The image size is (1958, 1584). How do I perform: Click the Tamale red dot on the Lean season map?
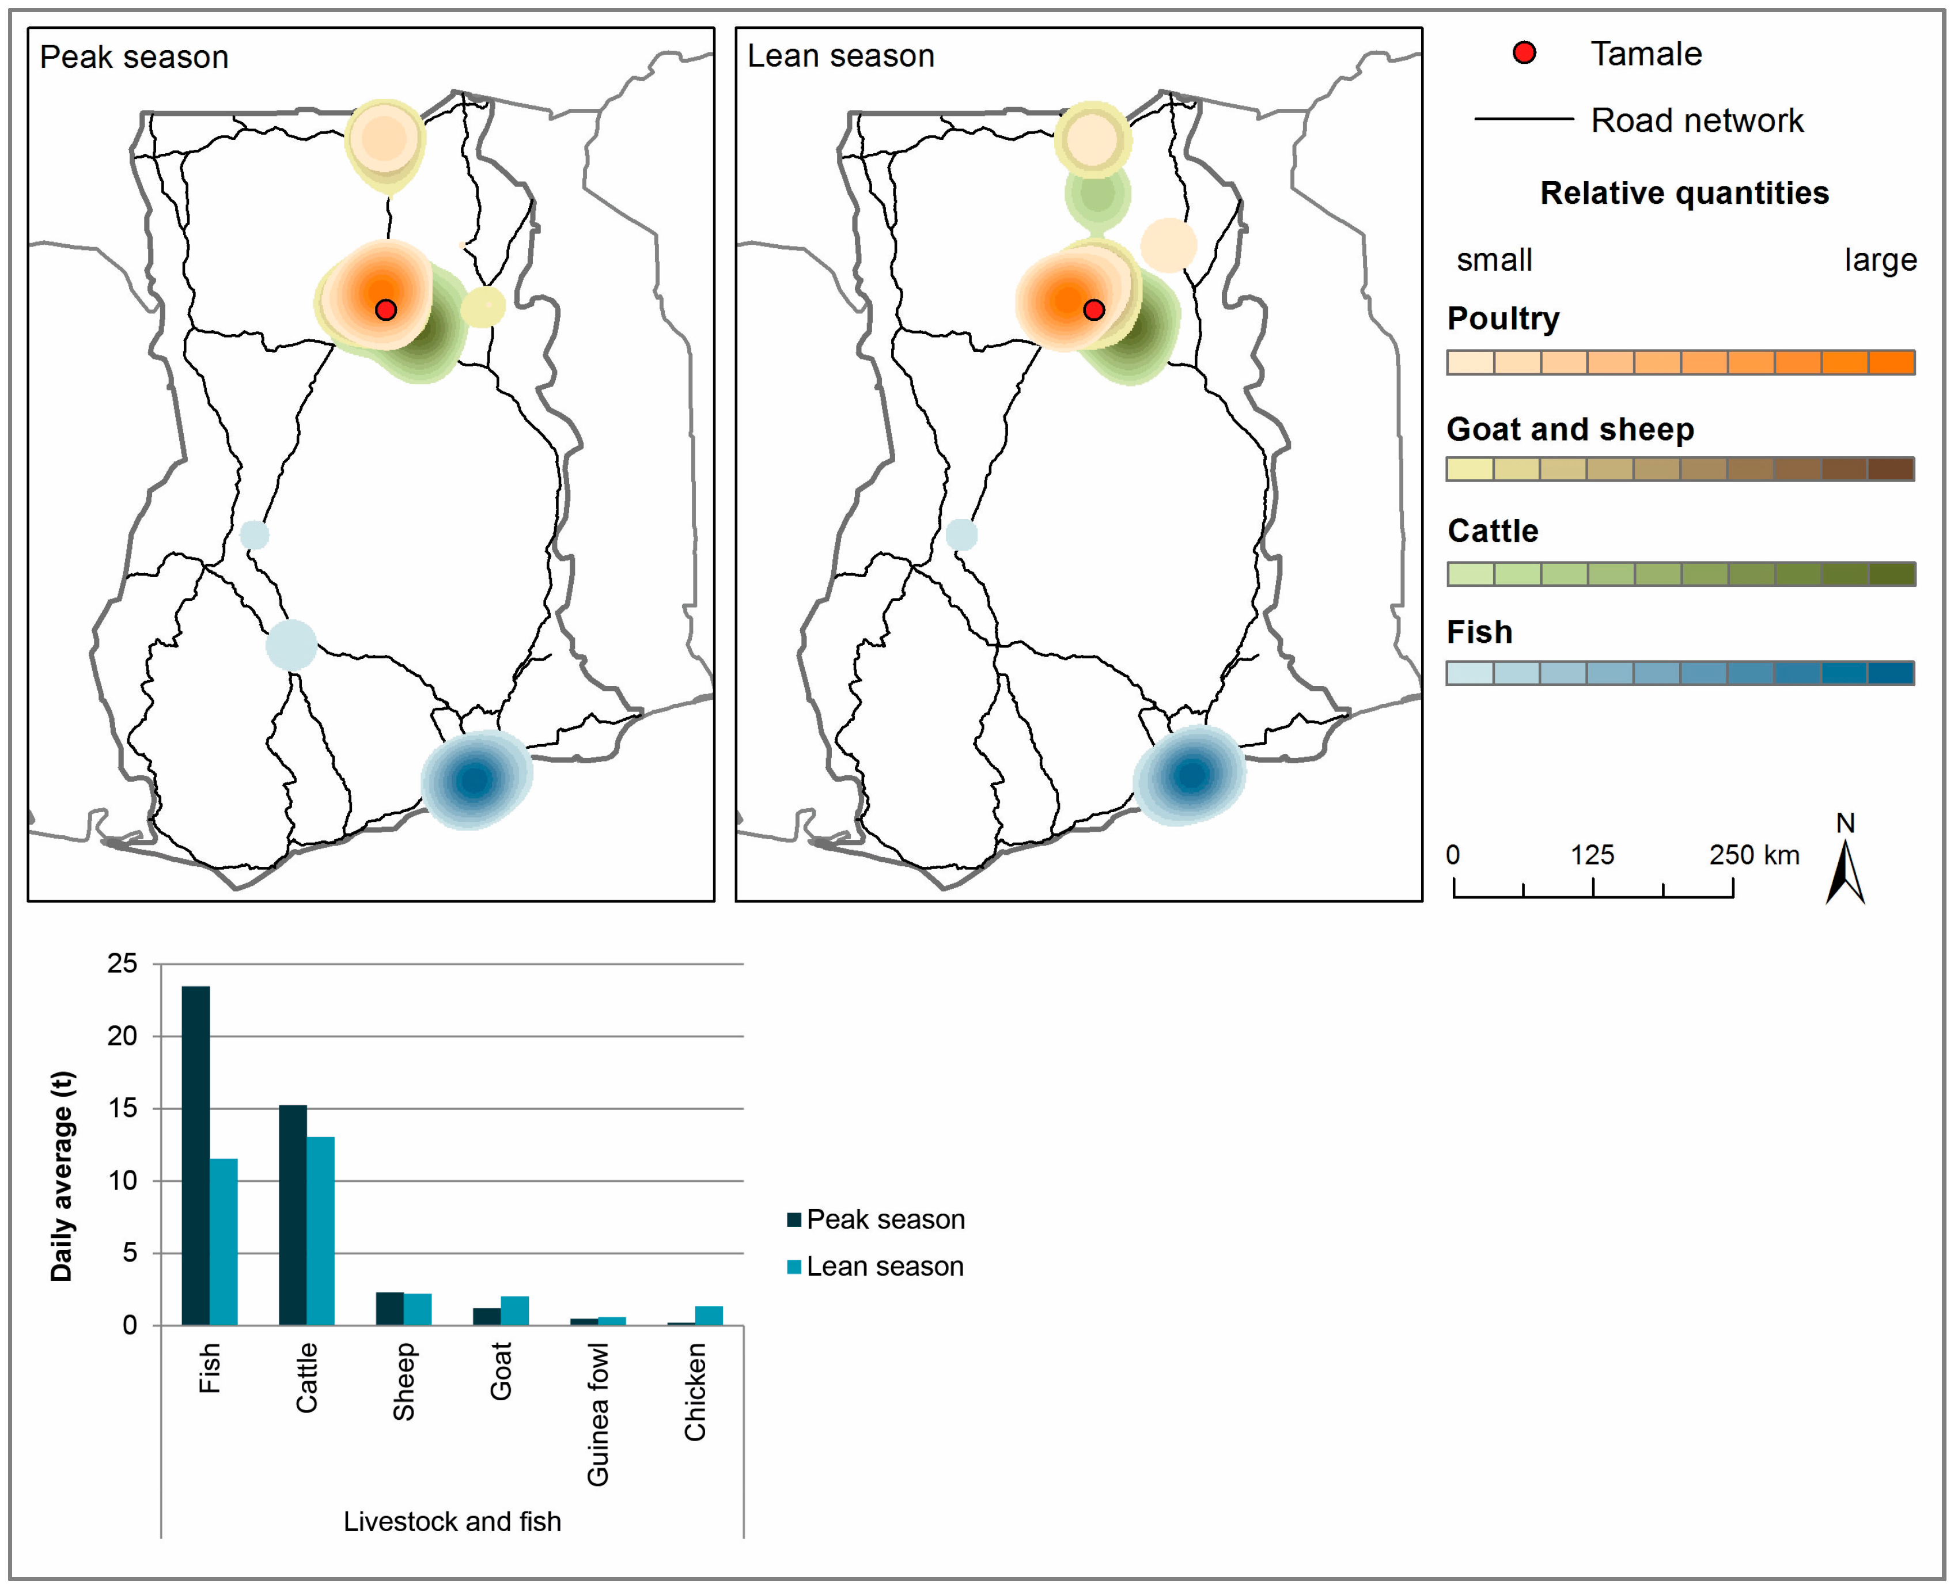click(x=1093, y=310)
